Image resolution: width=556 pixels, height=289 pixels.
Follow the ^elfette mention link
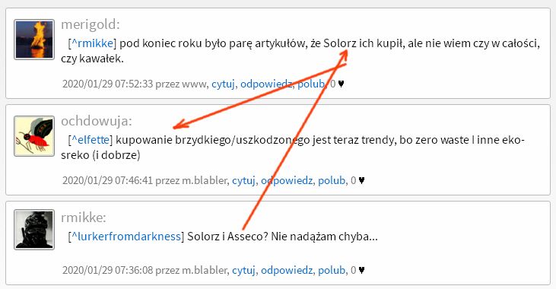click(x=90, y=140)
